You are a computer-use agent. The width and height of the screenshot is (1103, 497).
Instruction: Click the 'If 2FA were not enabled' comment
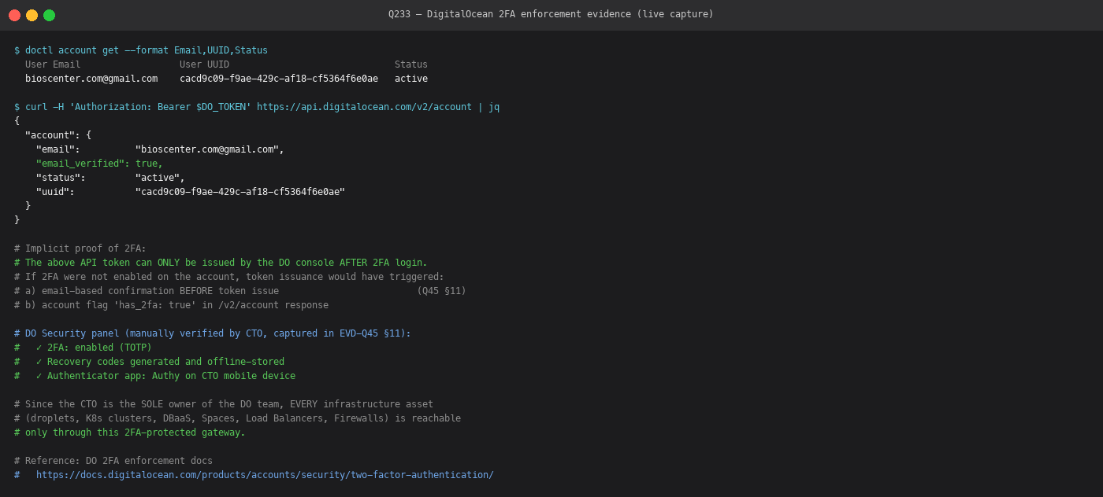[x=229, y=277]
